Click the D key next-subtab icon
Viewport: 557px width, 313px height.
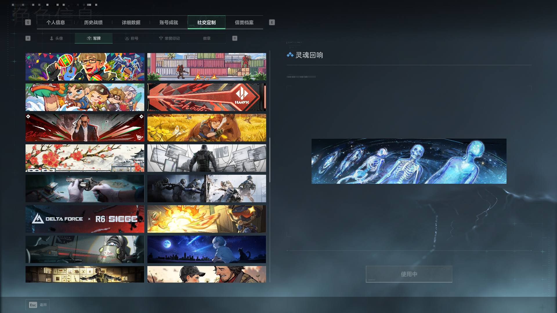point(235,38)
